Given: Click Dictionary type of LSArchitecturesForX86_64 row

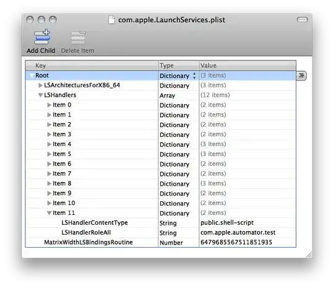Looking at the screenshot, I should click(174, 85).
